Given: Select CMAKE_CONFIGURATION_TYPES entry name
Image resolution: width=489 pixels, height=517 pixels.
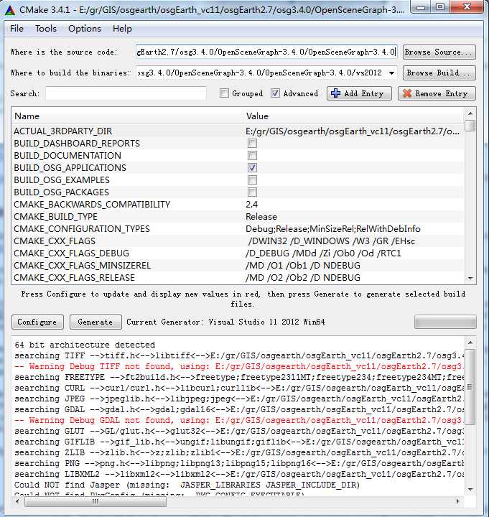Looking at the screenshot, I should coord(82,229).
